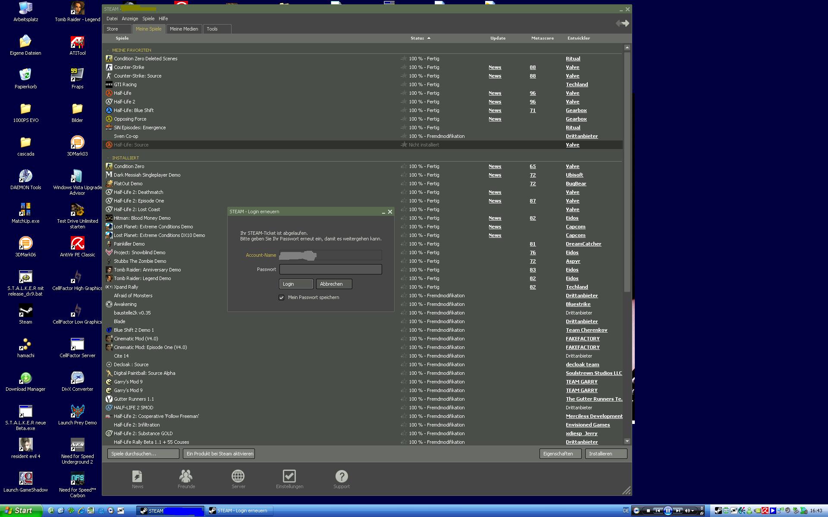Click back/forward arrow icon in Steam header

tap(622, 23)
